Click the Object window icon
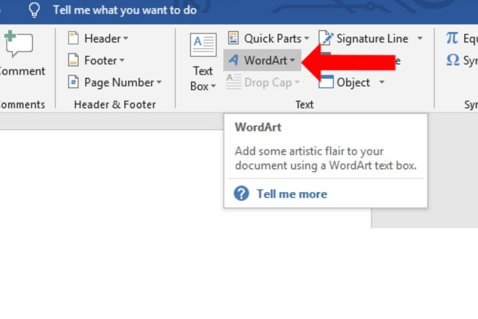 pyautogui.click(x=326, y=82)
